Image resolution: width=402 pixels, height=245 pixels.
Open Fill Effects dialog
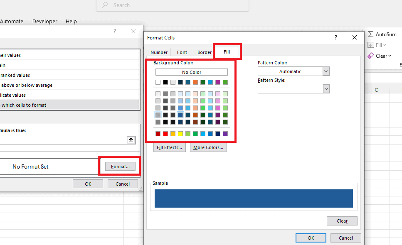click(170, 147)
